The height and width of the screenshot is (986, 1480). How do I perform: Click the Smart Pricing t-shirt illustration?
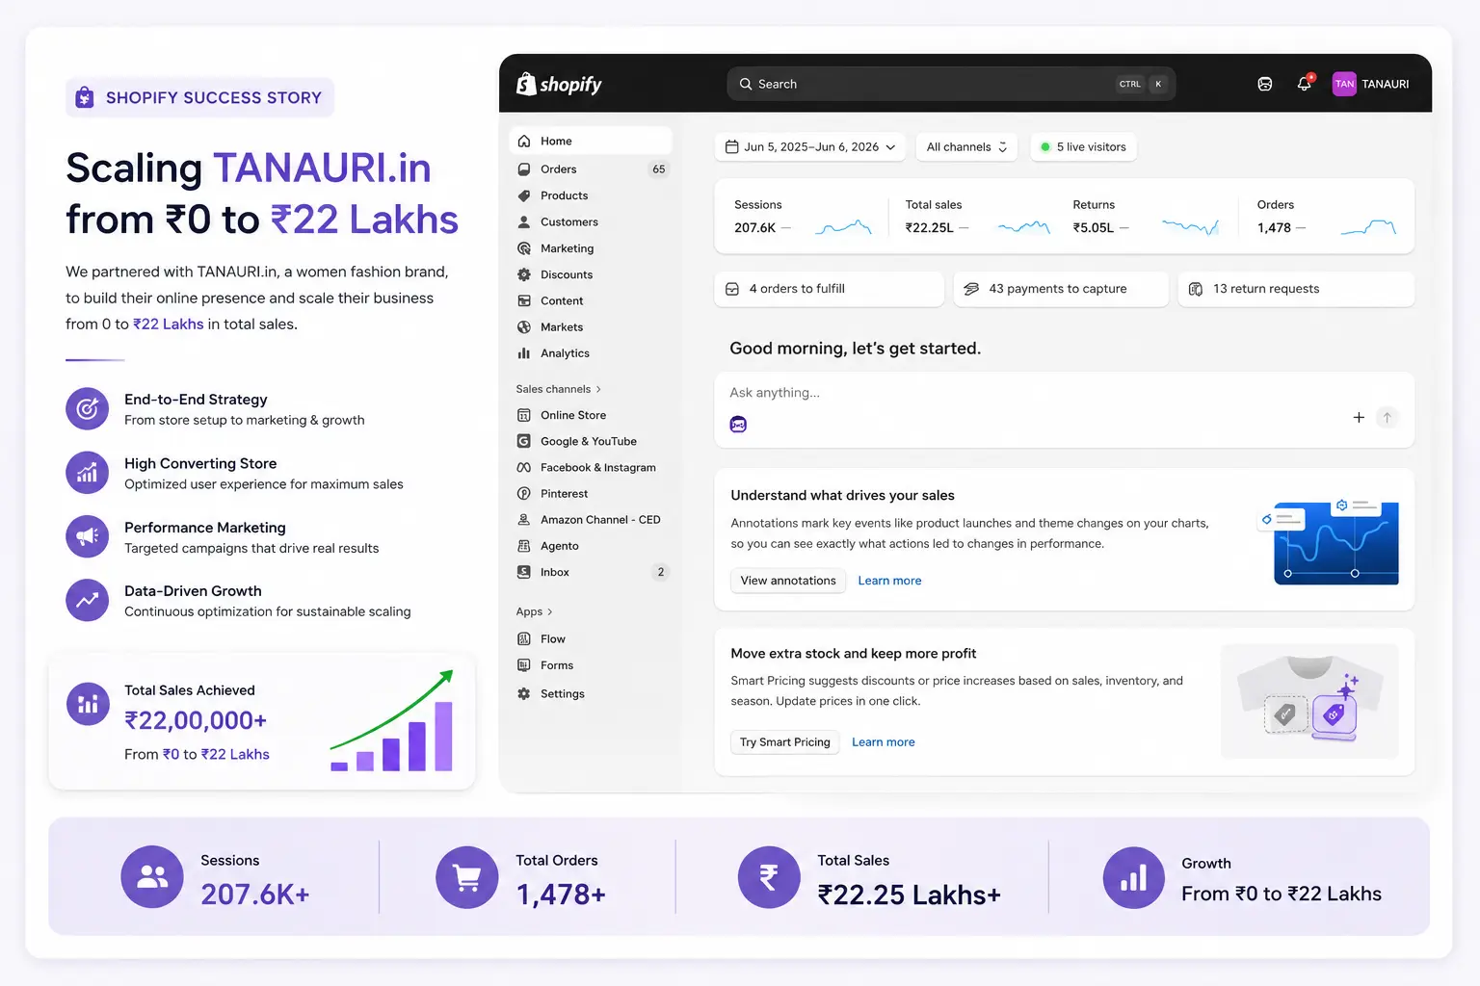coord(1309,701)
